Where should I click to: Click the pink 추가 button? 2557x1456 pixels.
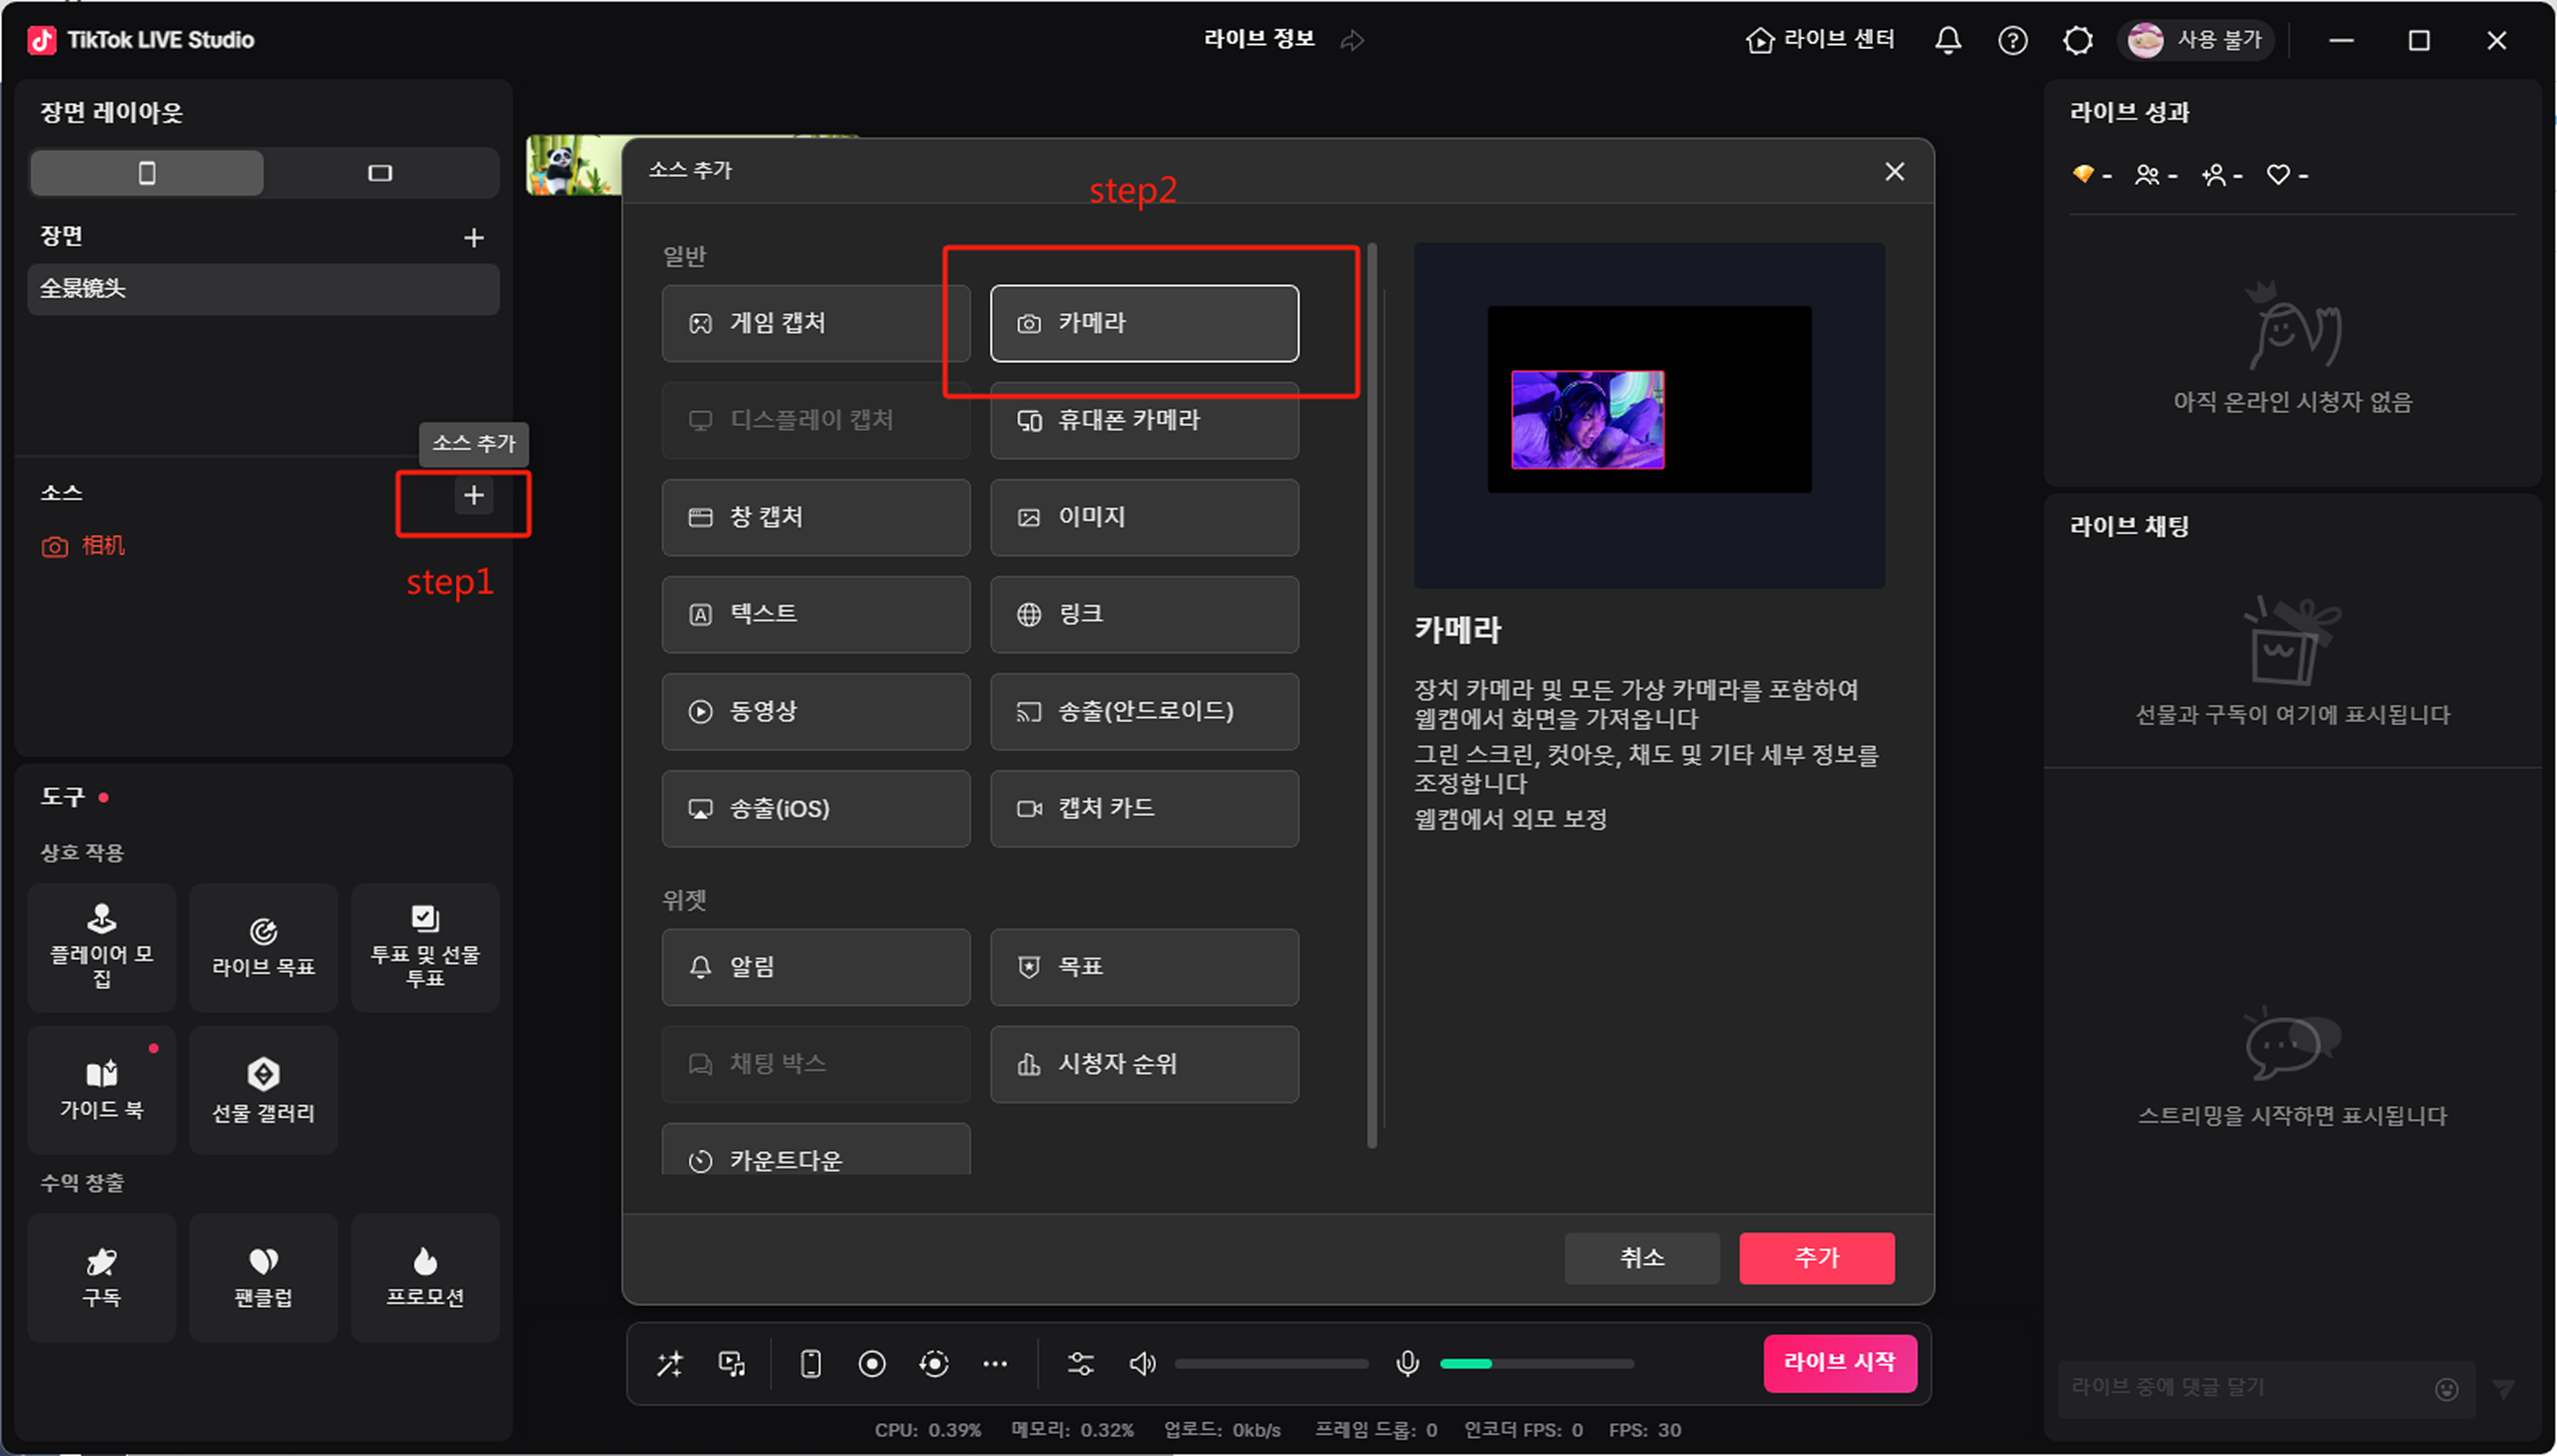coord(1817,1257)
